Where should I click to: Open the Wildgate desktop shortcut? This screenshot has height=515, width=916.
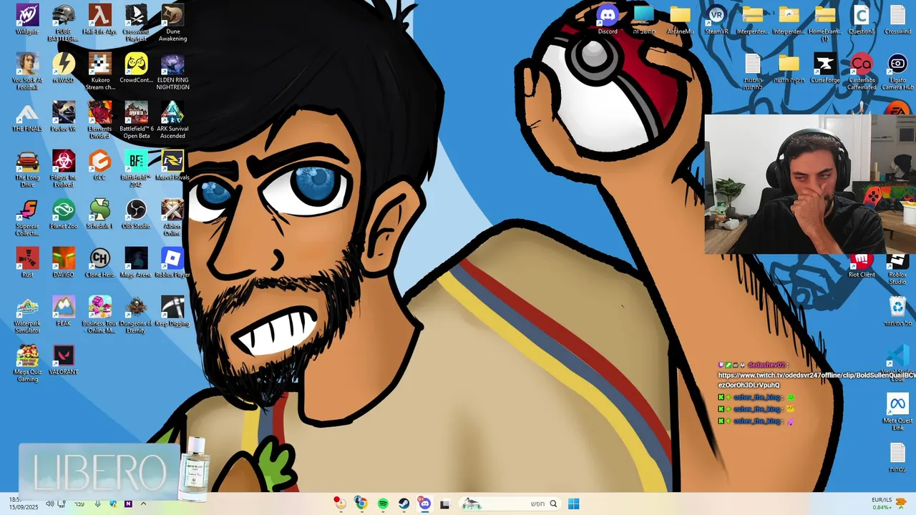[x=27, y=19]
